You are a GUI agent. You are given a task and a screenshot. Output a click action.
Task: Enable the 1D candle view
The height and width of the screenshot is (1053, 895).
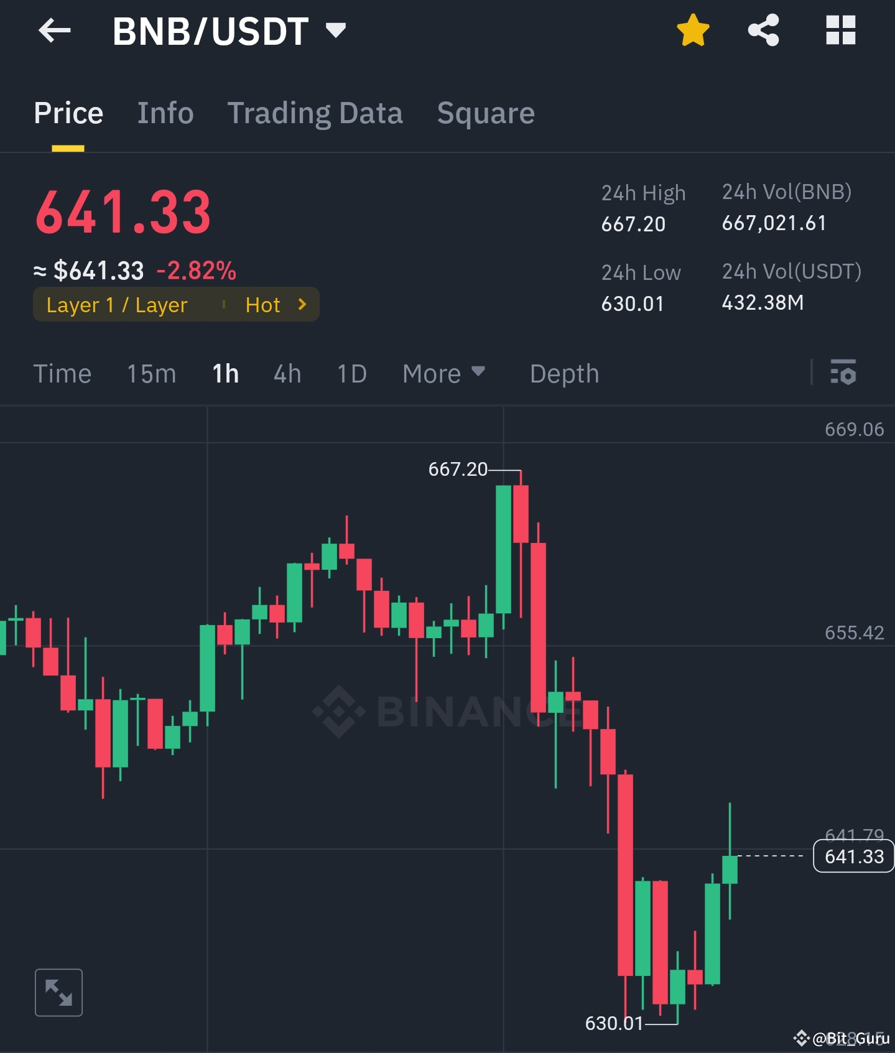pos(351,373)
